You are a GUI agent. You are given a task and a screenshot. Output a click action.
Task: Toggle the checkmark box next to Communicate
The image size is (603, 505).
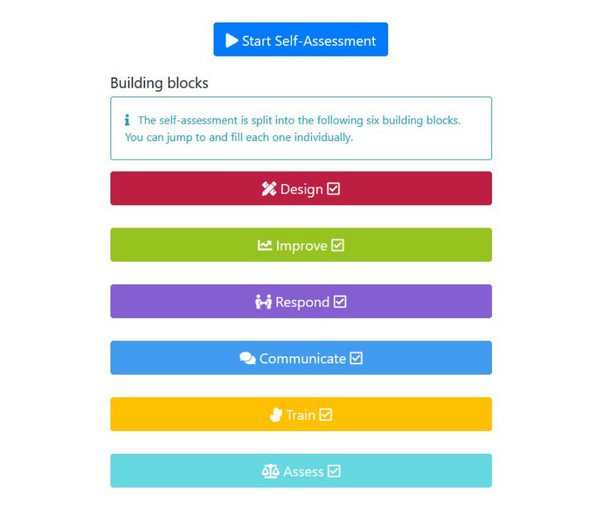[356, 358]
